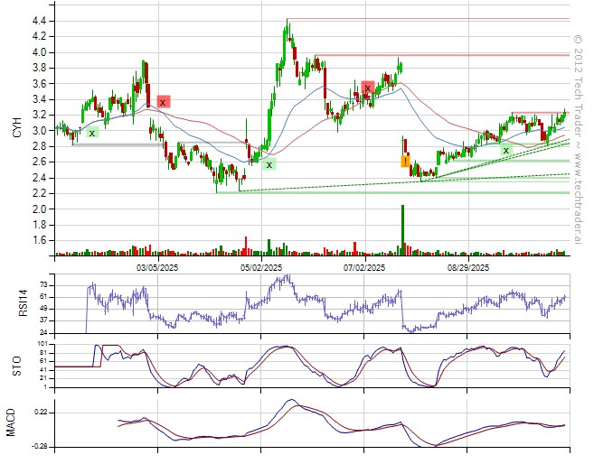This screenshot has height=464, width=594.
Task: Click the leftmost green x marker
Action: click(92, 133)
